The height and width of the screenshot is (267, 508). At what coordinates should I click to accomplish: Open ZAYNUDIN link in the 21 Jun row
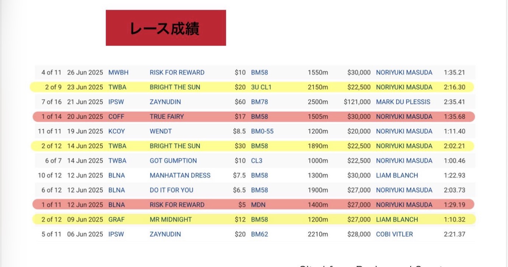click(165, 102)
